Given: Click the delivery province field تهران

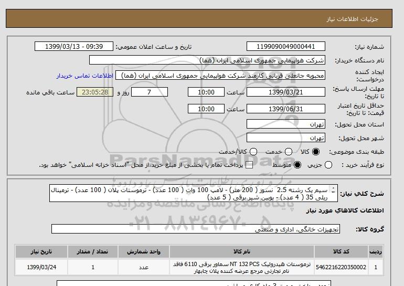Looking at the screenshot, I should tap(286, 124).
